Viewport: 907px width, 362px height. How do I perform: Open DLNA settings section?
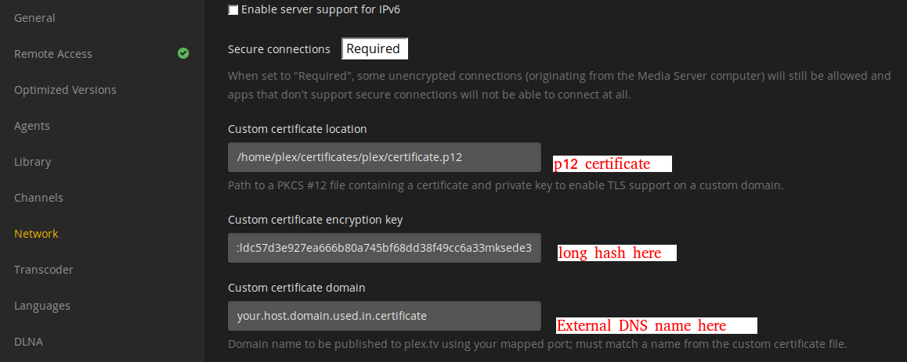28,342
